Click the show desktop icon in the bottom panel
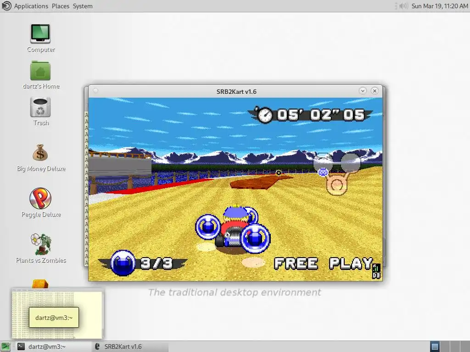Screen dimensions: 470x352 pos(6,346)
